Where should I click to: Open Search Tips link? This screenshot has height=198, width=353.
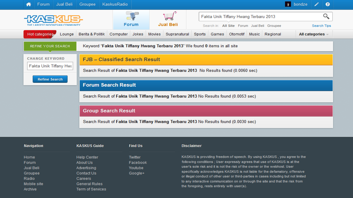pyautogui.click(x=321, y=26)
